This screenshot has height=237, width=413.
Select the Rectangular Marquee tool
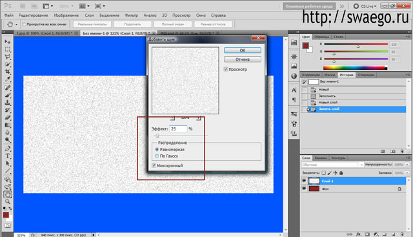tap(8, 49)
